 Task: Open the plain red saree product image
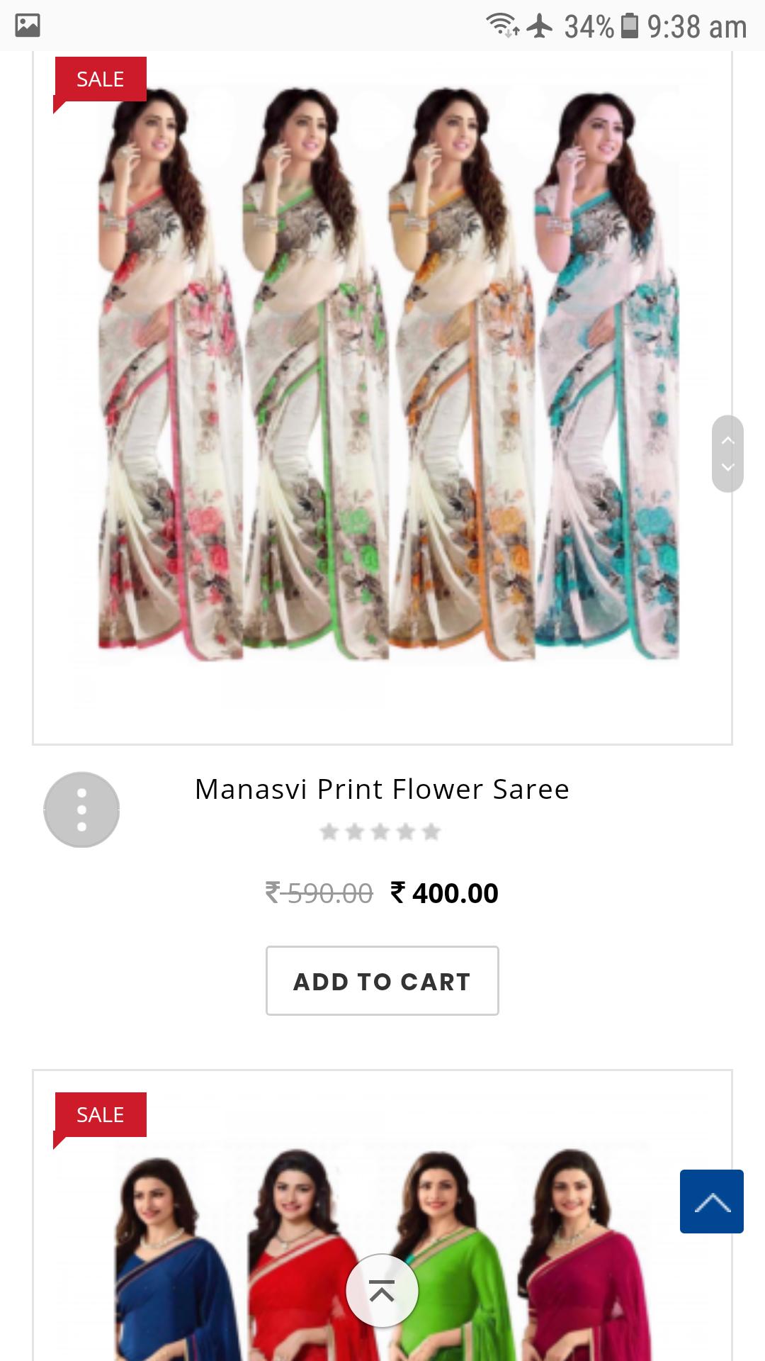pos(305,1255)
